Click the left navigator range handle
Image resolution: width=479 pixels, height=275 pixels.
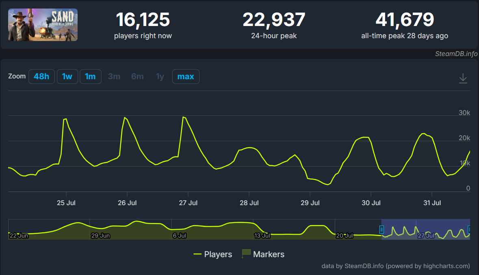(x=381, y=230)
